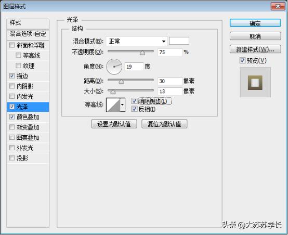The image size is (288, 235).
Task: Enable the 内发光 checkbox
Action: pyautogui.click(x=12, y=96)
